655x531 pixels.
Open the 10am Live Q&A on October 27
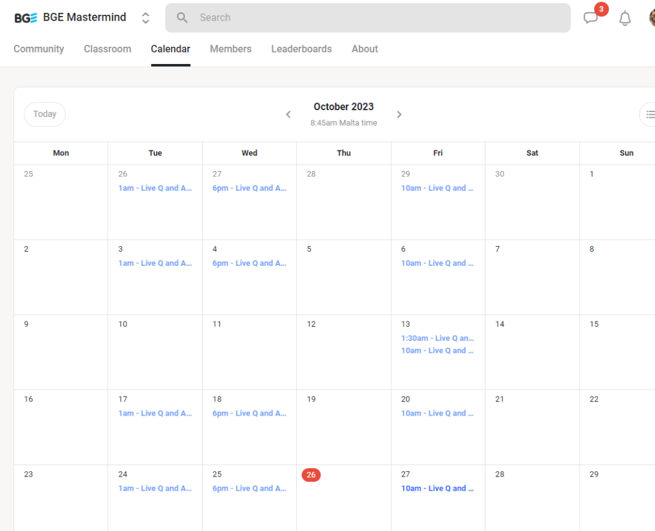click(x=438, y=488)
